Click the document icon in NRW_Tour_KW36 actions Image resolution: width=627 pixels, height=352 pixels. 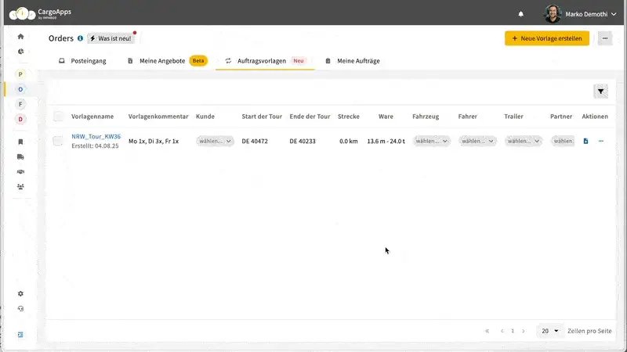(x=585, y=141)
